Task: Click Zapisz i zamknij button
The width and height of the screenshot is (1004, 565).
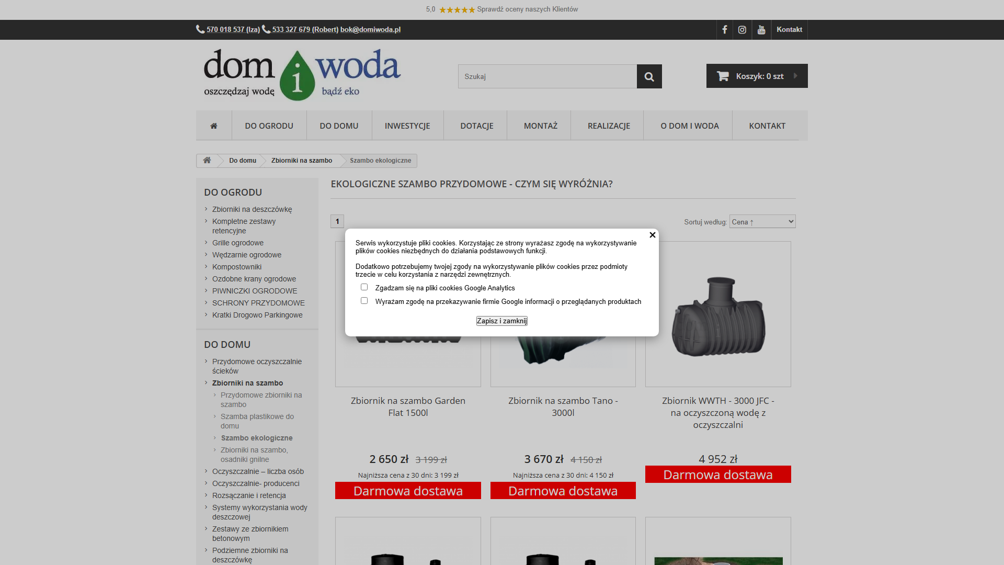Action: click(501, 321)
